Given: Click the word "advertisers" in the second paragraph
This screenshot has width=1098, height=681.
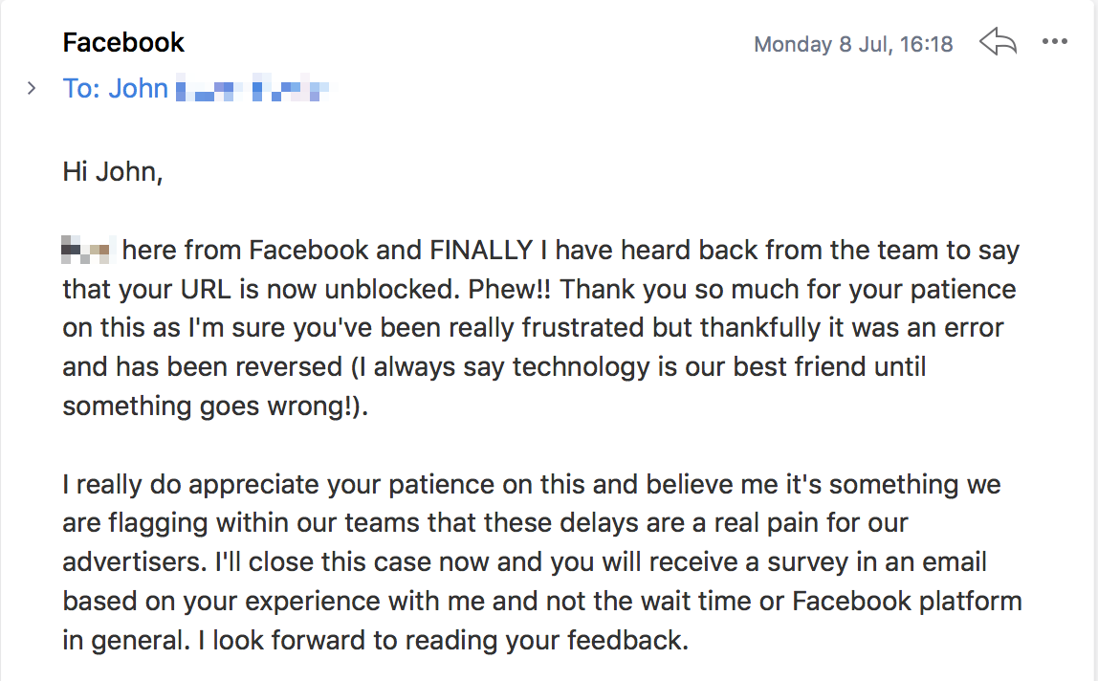Looking at the screenshot, I should [134, 561].
